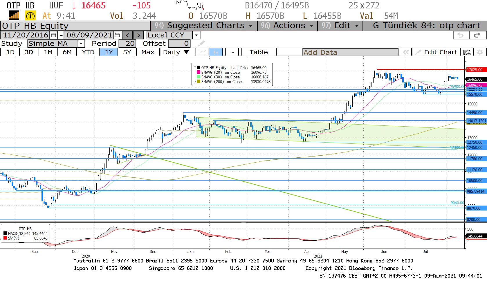487x286 pixels.
Task: Focus the OTP HB Equity security field
Action: tap(75, 26)
